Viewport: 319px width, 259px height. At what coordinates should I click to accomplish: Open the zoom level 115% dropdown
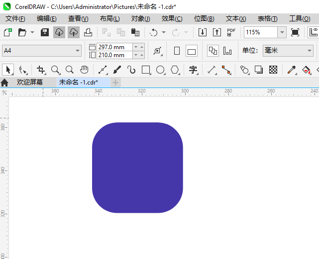(282, 32)
